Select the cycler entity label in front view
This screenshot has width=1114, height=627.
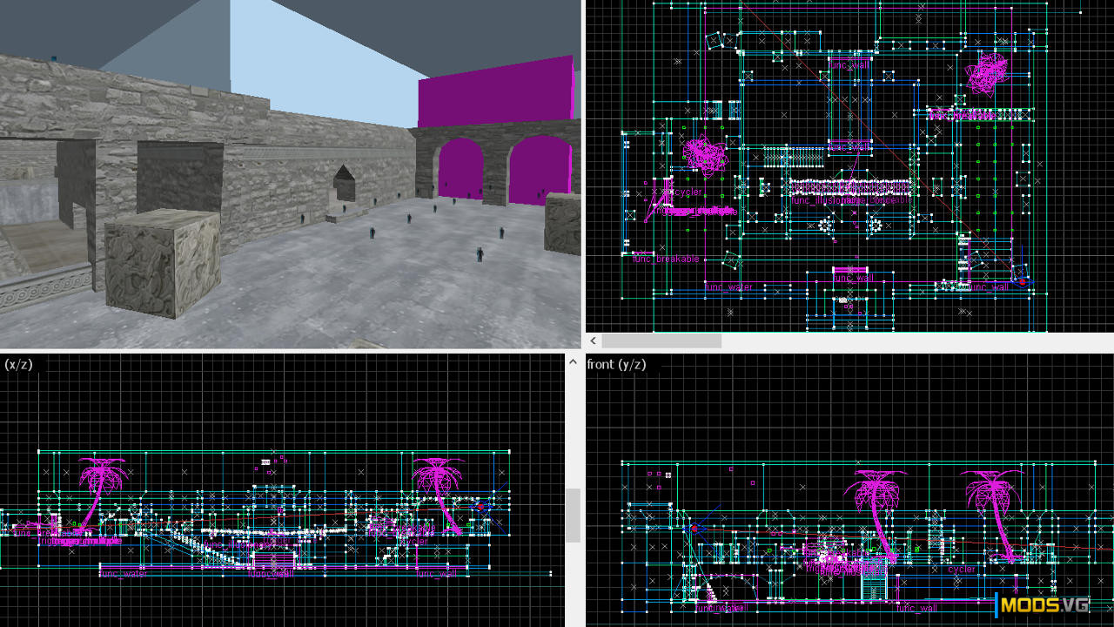(961, 570)
